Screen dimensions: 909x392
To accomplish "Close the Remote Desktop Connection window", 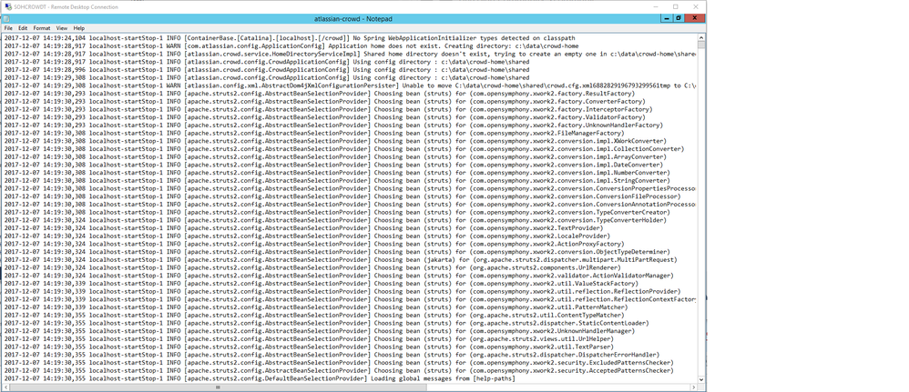I will coord(696,6).
